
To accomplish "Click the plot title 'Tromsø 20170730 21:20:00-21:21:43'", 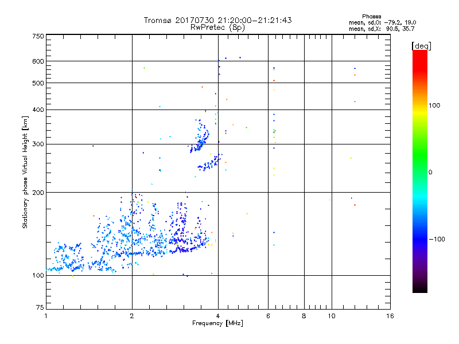I will [x=217, y=20].
